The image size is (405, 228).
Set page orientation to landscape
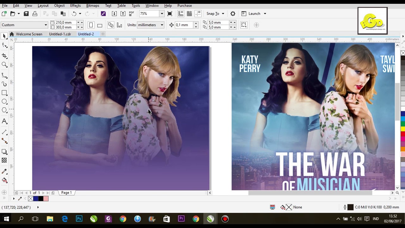pyautogui.click(x=100, y=25)
